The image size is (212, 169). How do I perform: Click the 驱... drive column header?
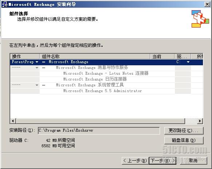[183, 56]
